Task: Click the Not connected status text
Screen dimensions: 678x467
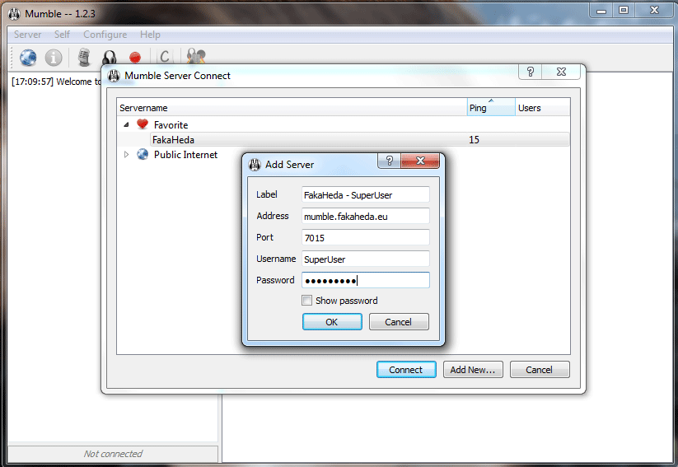Action: (113, 454)
